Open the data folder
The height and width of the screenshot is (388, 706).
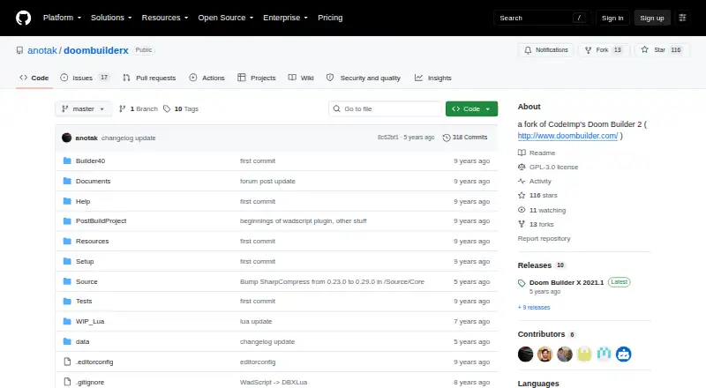click(82, 341)
